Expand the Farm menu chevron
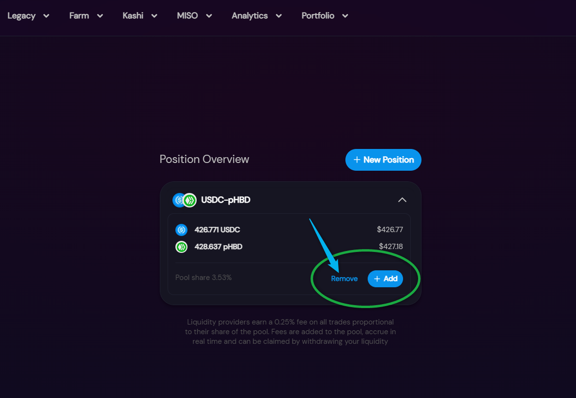Viewport: 576px width, 398px height. [100, 16]
